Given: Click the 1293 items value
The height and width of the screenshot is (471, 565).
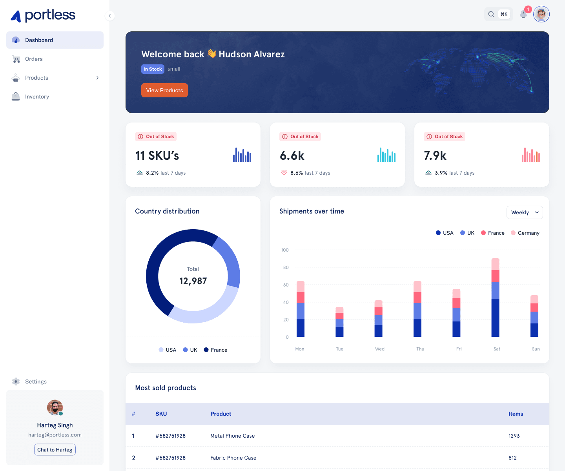Looking at the screenshot, I should tap(514, 436).
